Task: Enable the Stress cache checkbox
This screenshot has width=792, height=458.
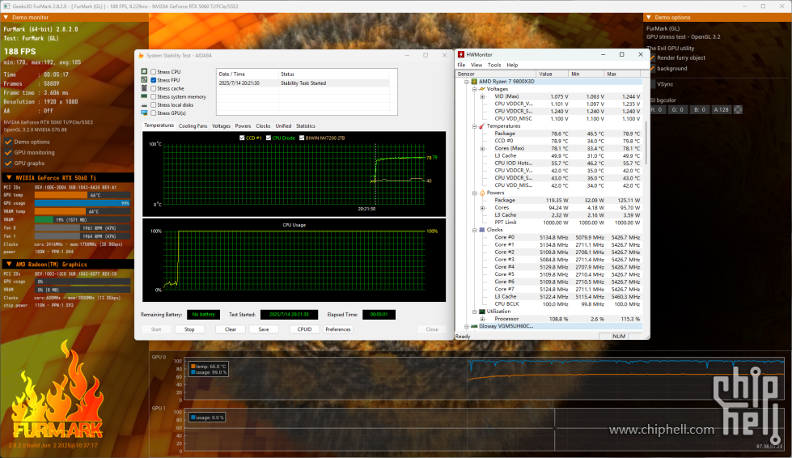Action: pyautogui.click(x=154, y=88)
